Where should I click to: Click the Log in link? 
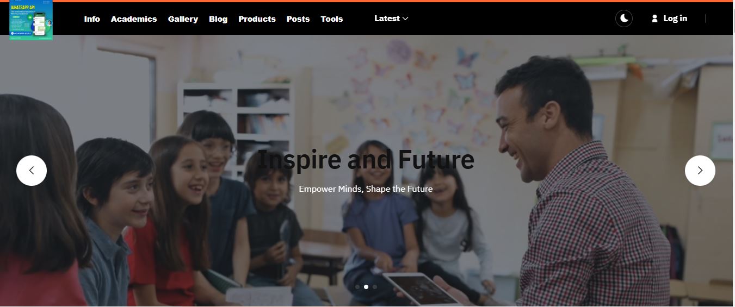click(675, 18)
